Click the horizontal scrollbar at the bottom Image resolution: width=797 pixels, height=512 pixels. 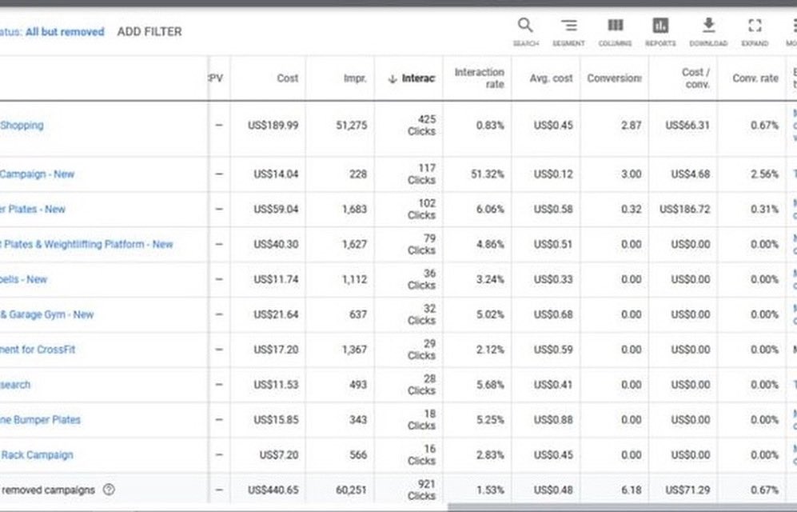[622, 507]
